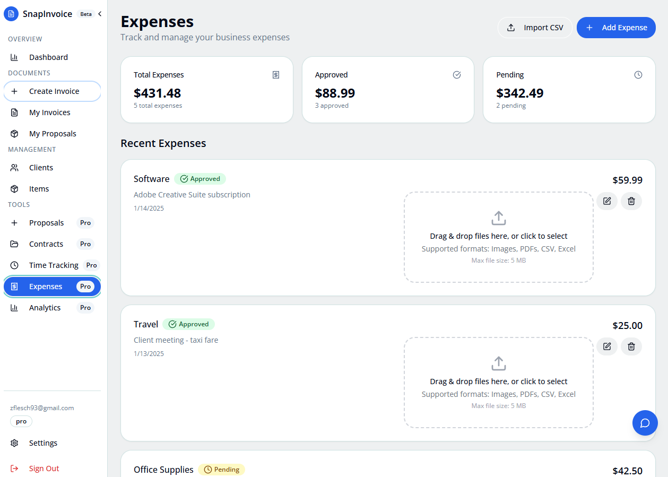
Task: Click the Clients people icon
Action: [14, 167]
